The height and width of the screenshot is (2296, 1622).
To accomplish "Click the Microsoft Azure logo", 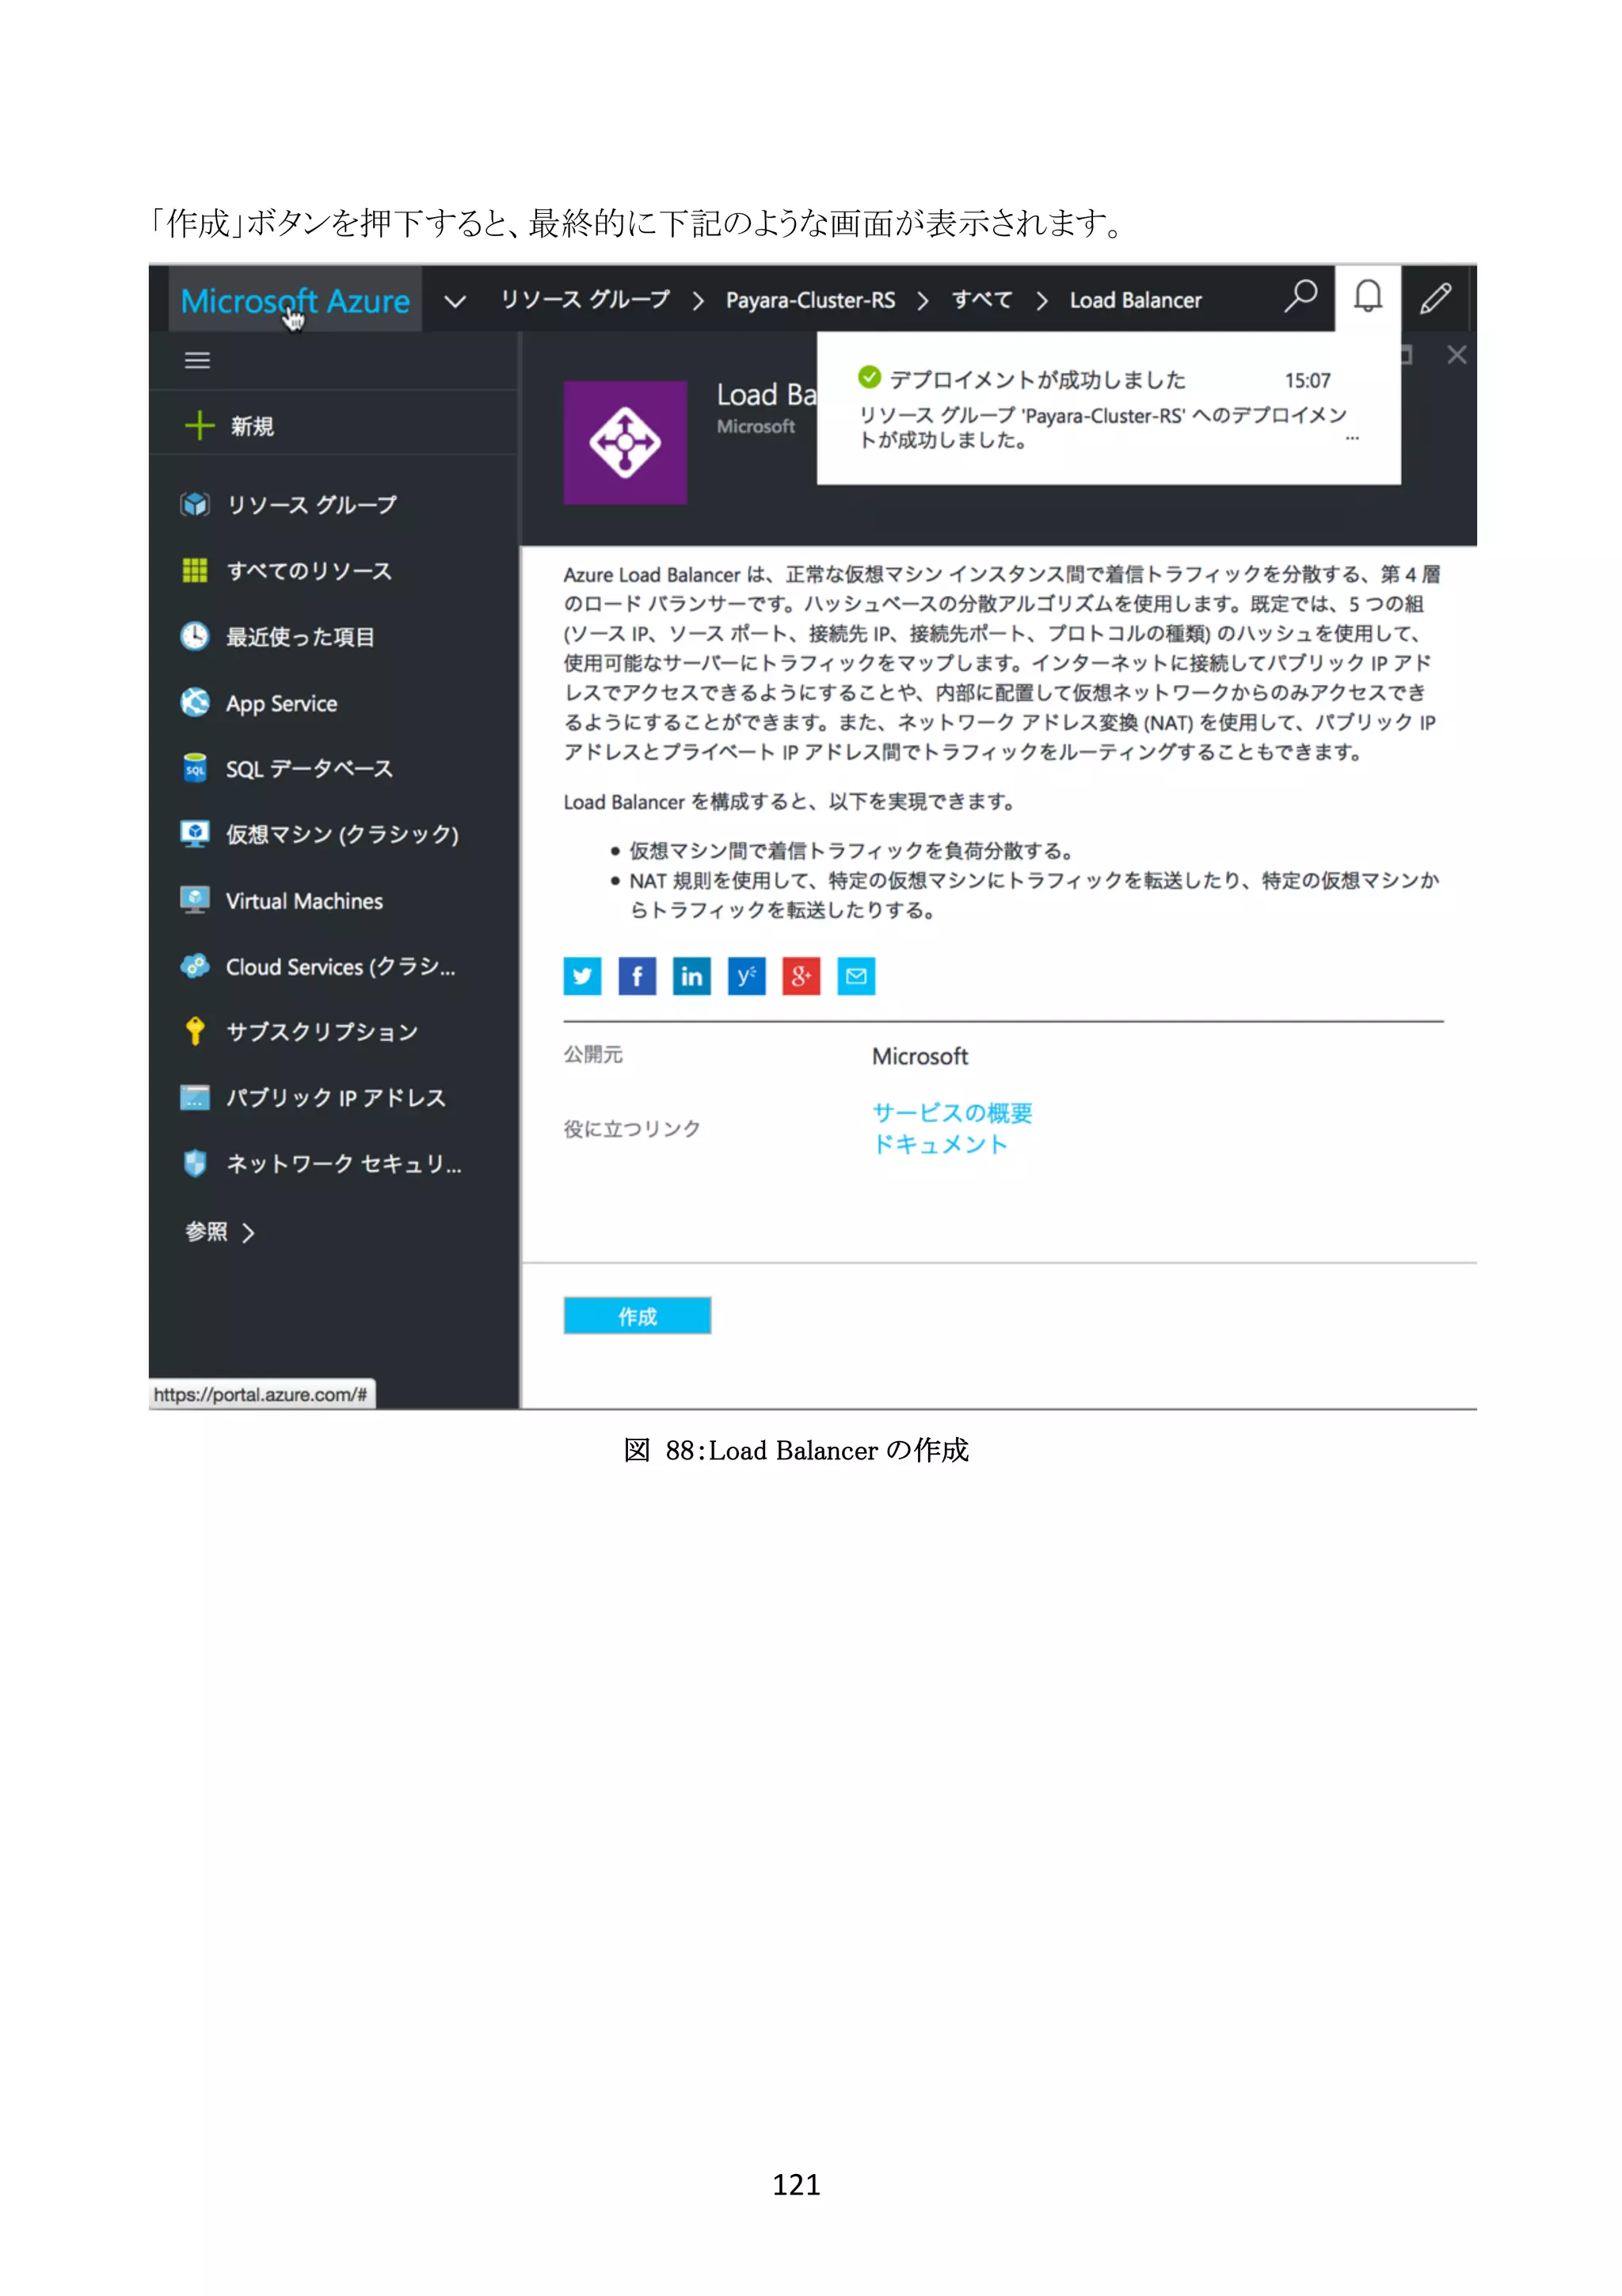I will click(x=295, y=300).
